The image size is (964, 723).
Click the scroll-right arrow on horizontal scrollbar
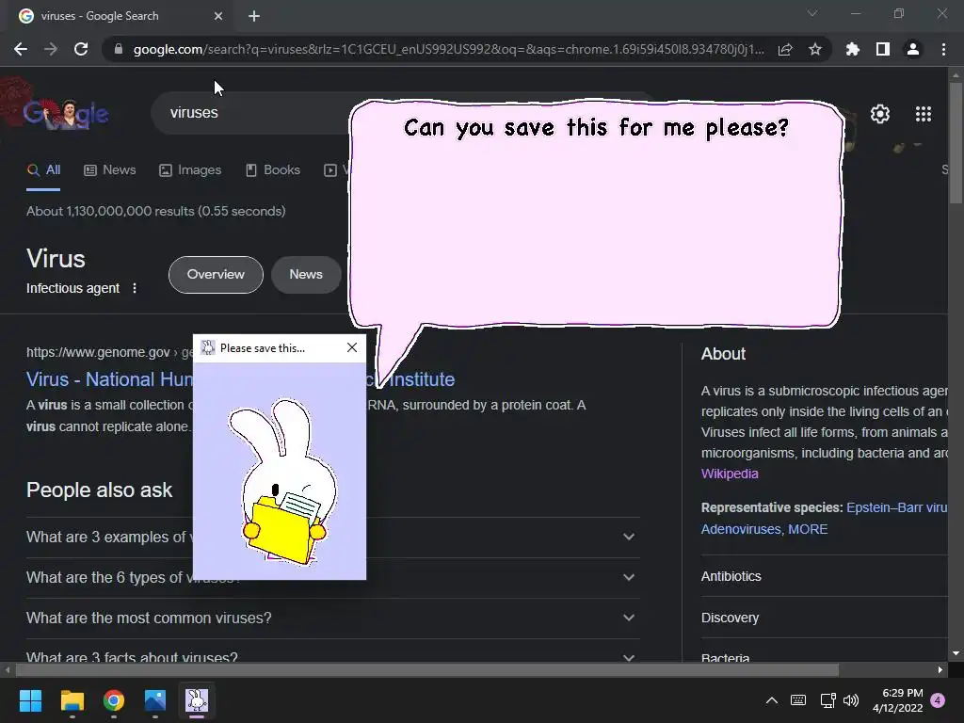[940, 670]
